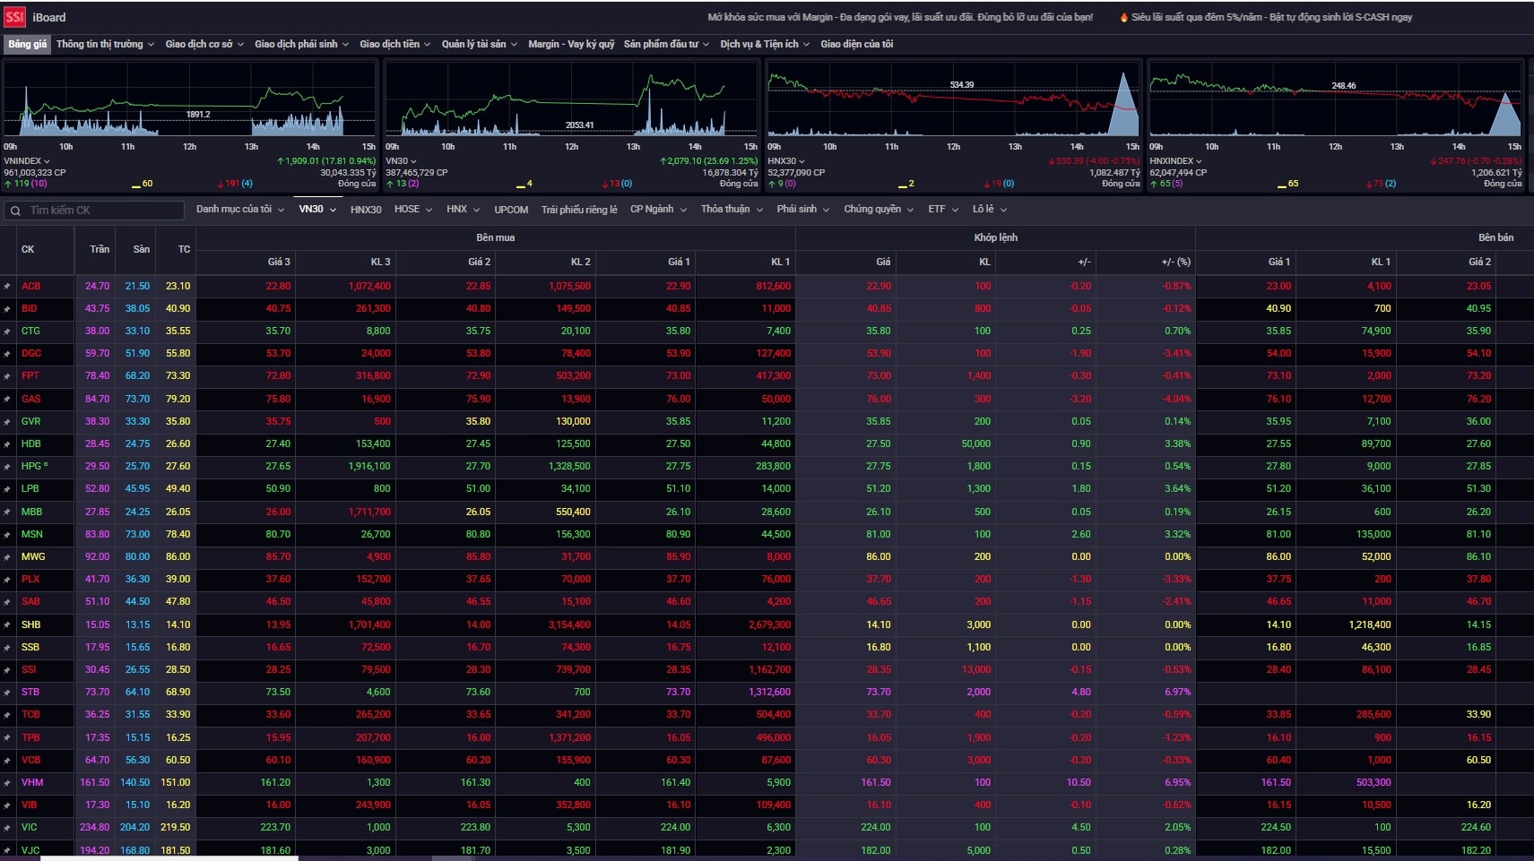Pin the FPT row
1534x861 pixels.
click(x=7, y=376)
